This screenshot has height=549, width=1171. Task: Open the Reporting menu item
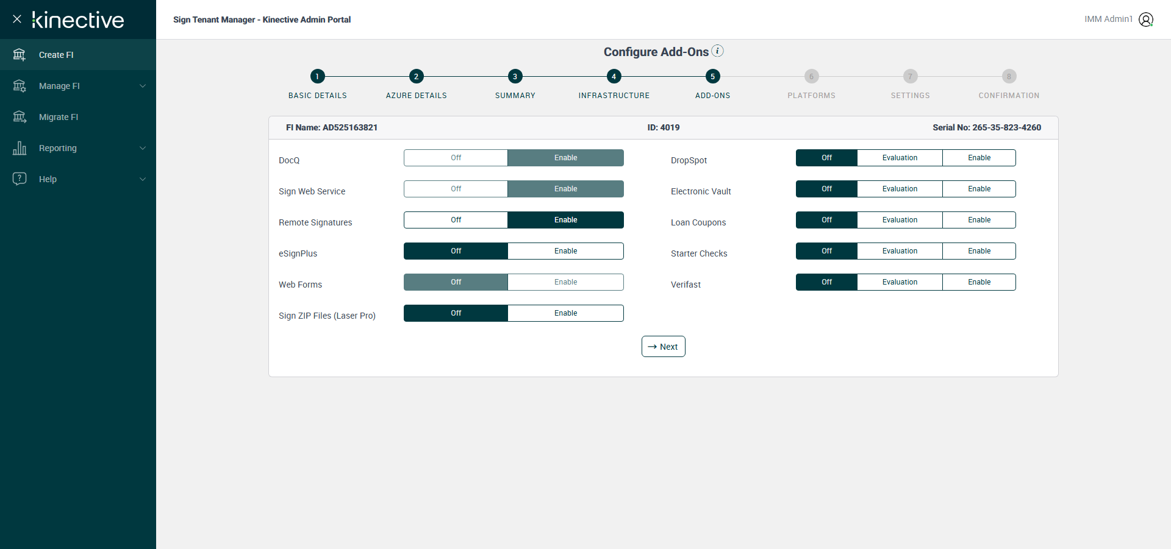(78, 148)
